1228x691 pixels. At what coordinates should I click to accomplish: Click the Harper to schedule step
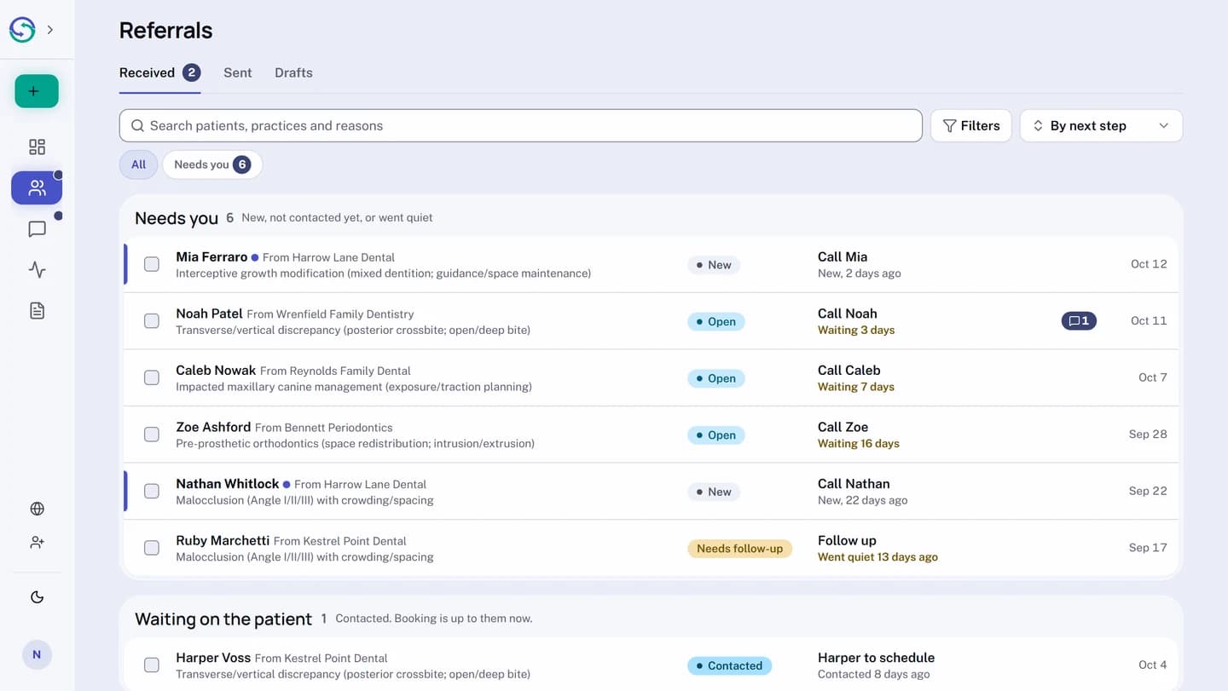pos(876,658)
